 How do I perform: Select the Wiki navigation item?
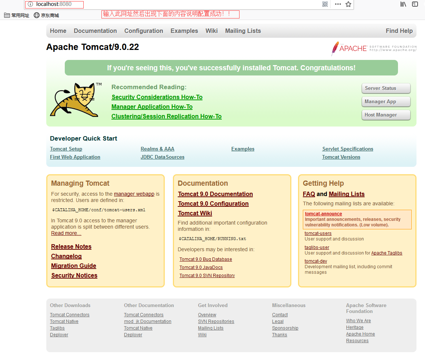pos(211,31)
